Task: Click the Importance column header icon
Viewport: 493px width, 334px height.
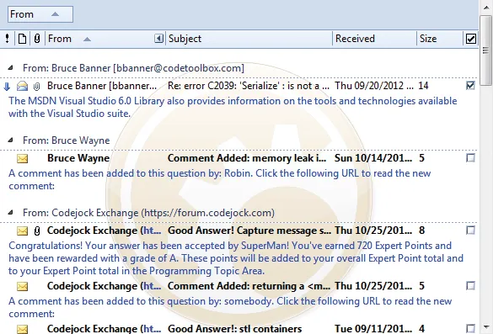Action: pos(8,39)
